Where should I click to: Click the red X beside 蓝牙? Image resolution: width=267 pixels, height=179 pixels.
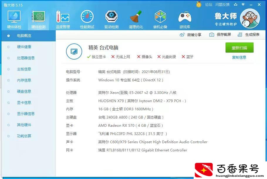[183, 57]
